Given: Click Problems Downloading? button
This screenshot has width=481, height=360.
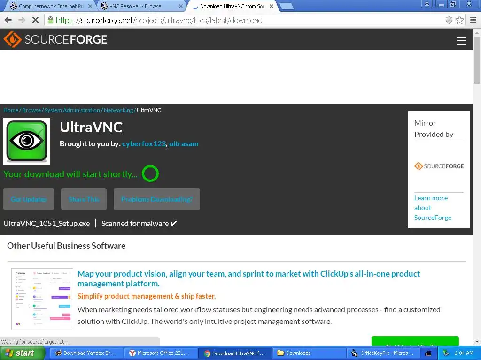Looking at the screenshot, I should [x=157, y=199].
